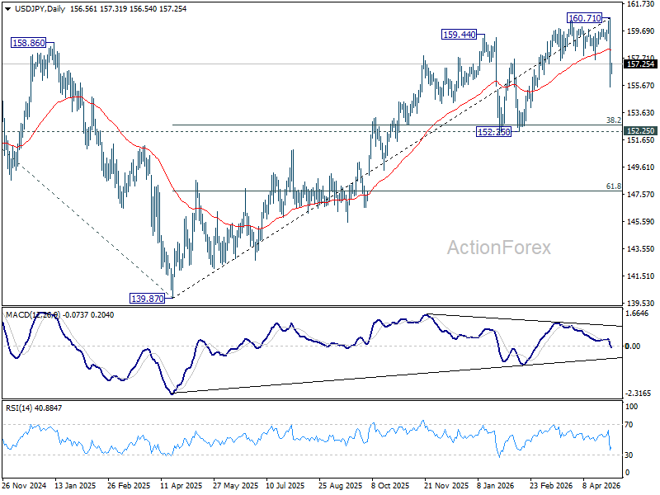The image size is (660, 495).
Task: Click the 8 Apr 2026 date label
Action: pos(601,485)
